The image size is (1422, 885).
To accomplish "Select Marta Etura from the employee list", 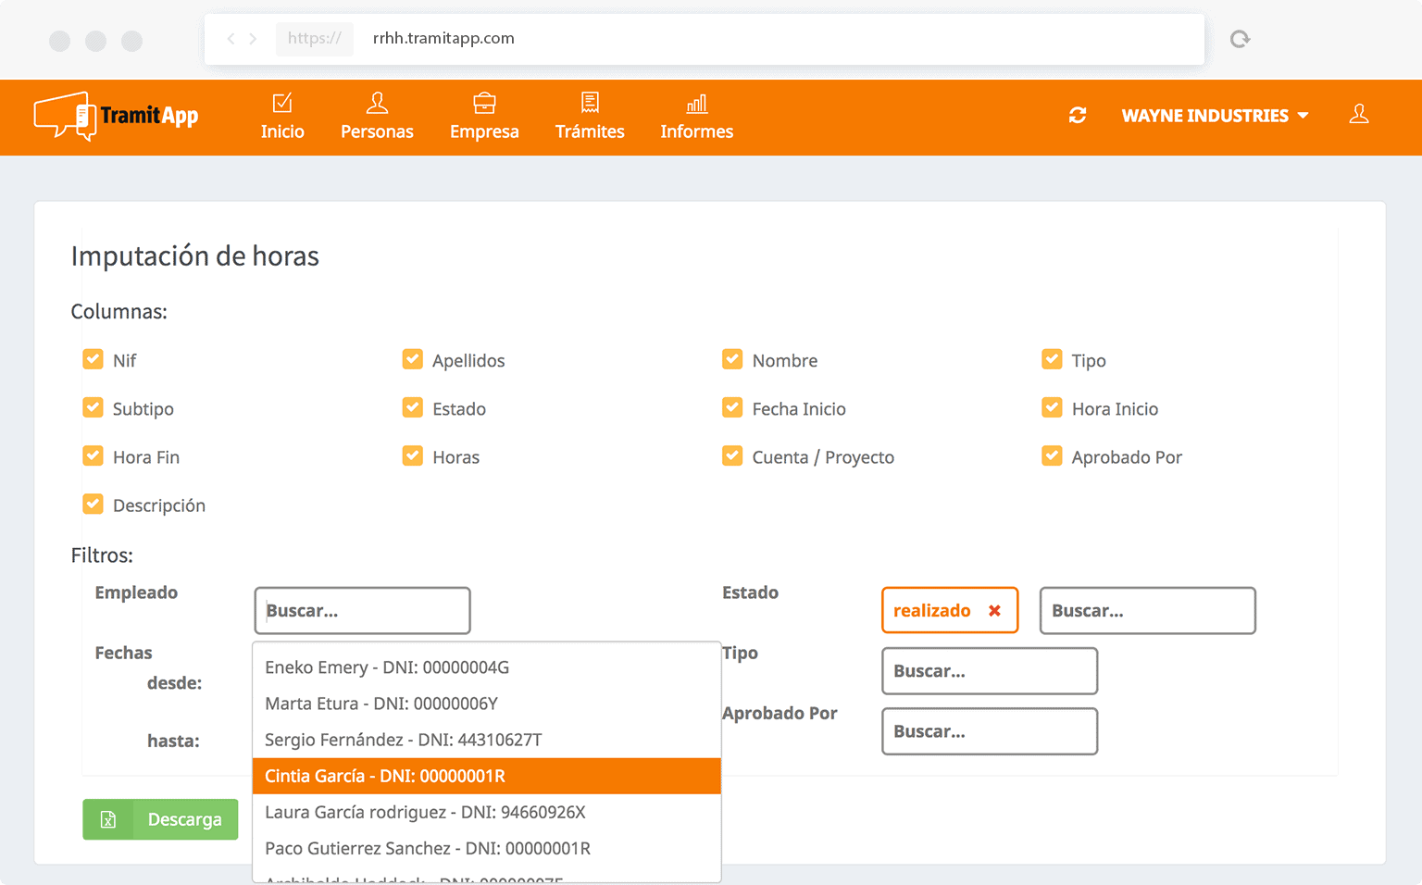I will (487, 704).
